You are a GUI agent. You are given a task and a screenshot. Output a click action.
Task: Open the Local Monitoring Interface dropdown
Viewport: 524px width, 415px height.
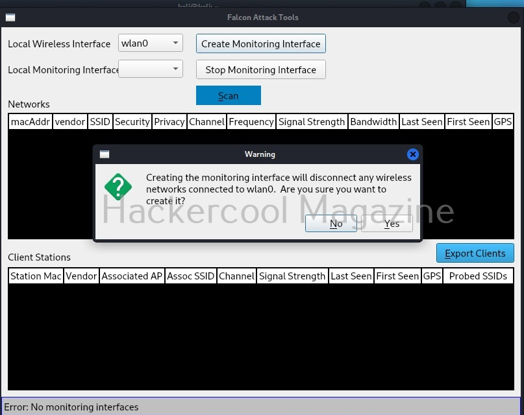pos(151,69)
